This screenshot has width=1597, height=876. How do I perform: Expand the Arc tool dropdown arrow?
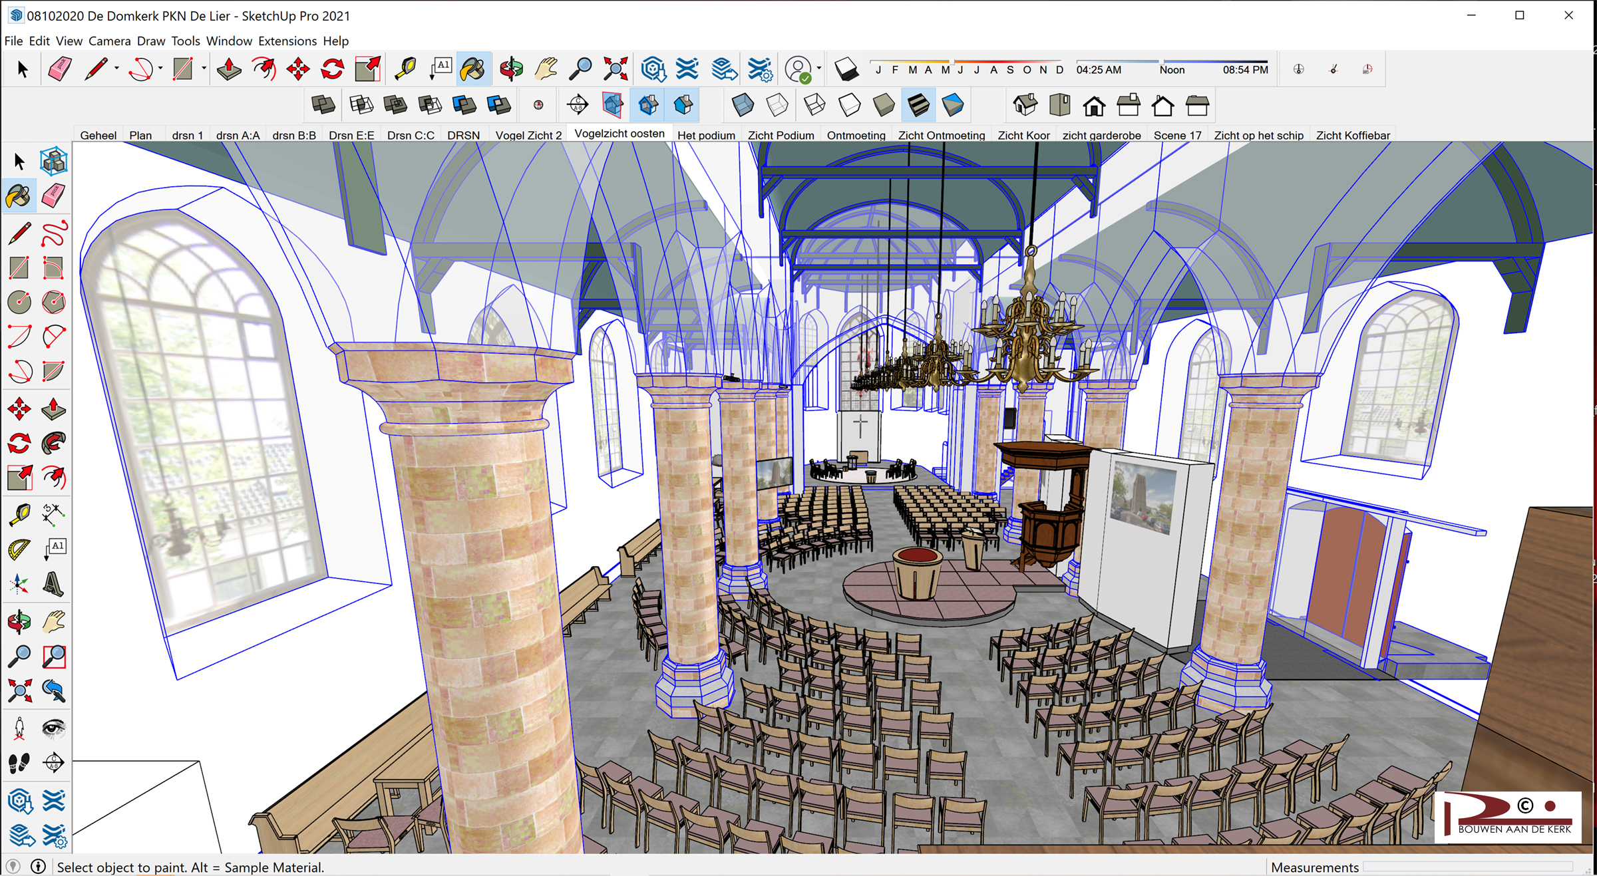coord(160,69)
